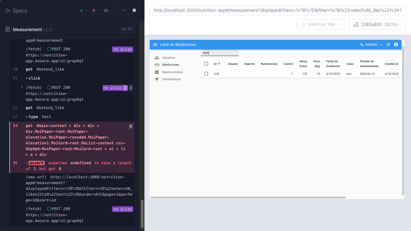The width and height of the screenshot is (411, 231).
Task: Click the Somatotipos navigation arrow icon
Action: 157,79
